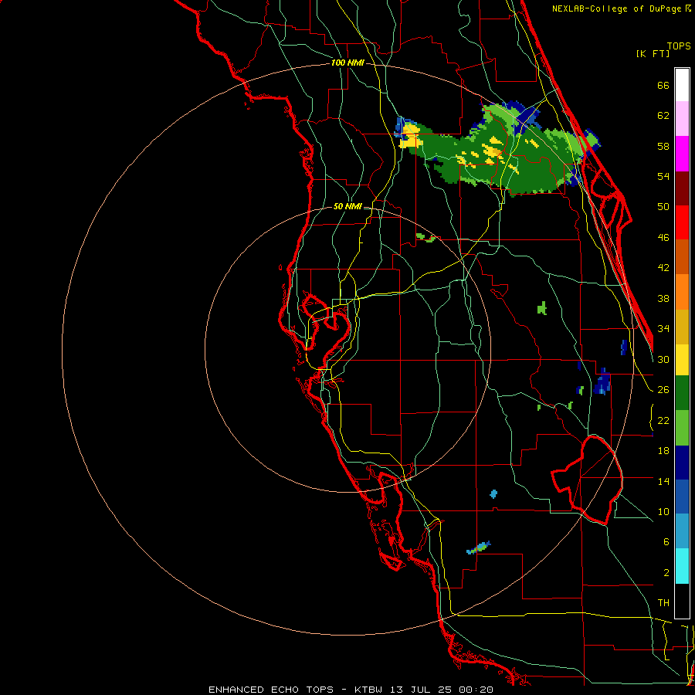Click the 50 NMI range ring label
This screenshot has width=695, height=695.
coord(347,206)
